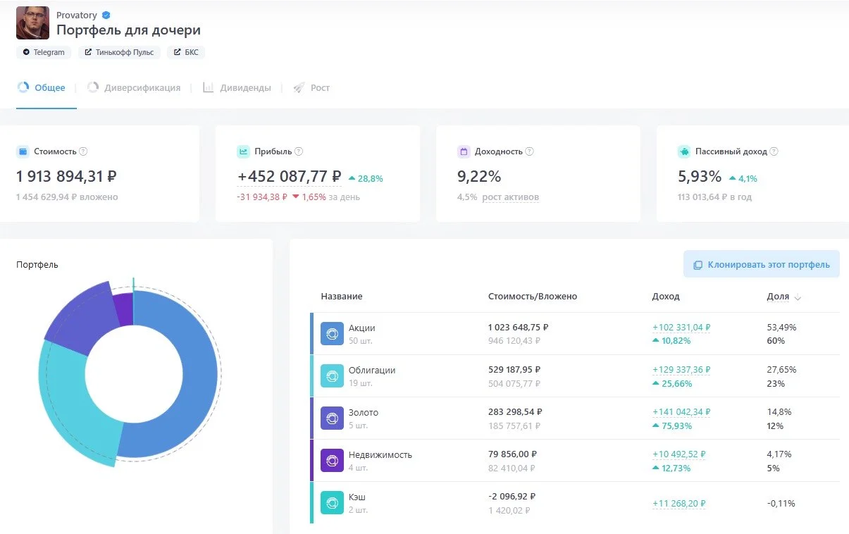The image size is (849, 534).
Task: Switch to the Дивиденды tab
Action: click(x=237, y=88)
